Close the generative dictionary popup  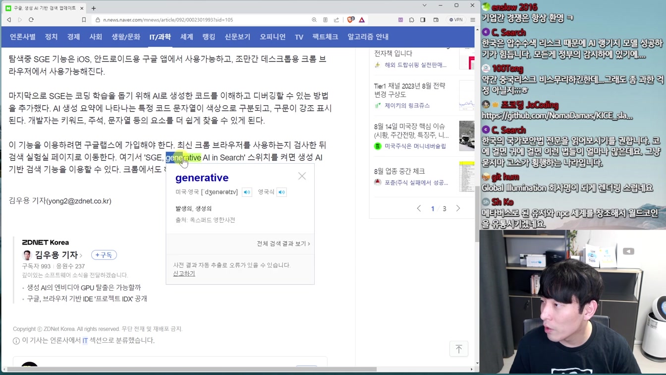point(302,176)
